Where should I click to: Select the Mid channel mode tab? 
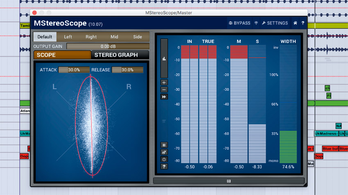click(114, 37)
